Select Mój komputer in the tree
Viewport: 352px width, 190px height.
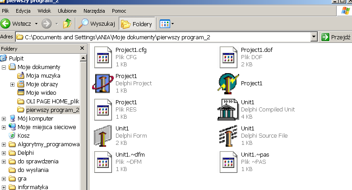(36, 118)
